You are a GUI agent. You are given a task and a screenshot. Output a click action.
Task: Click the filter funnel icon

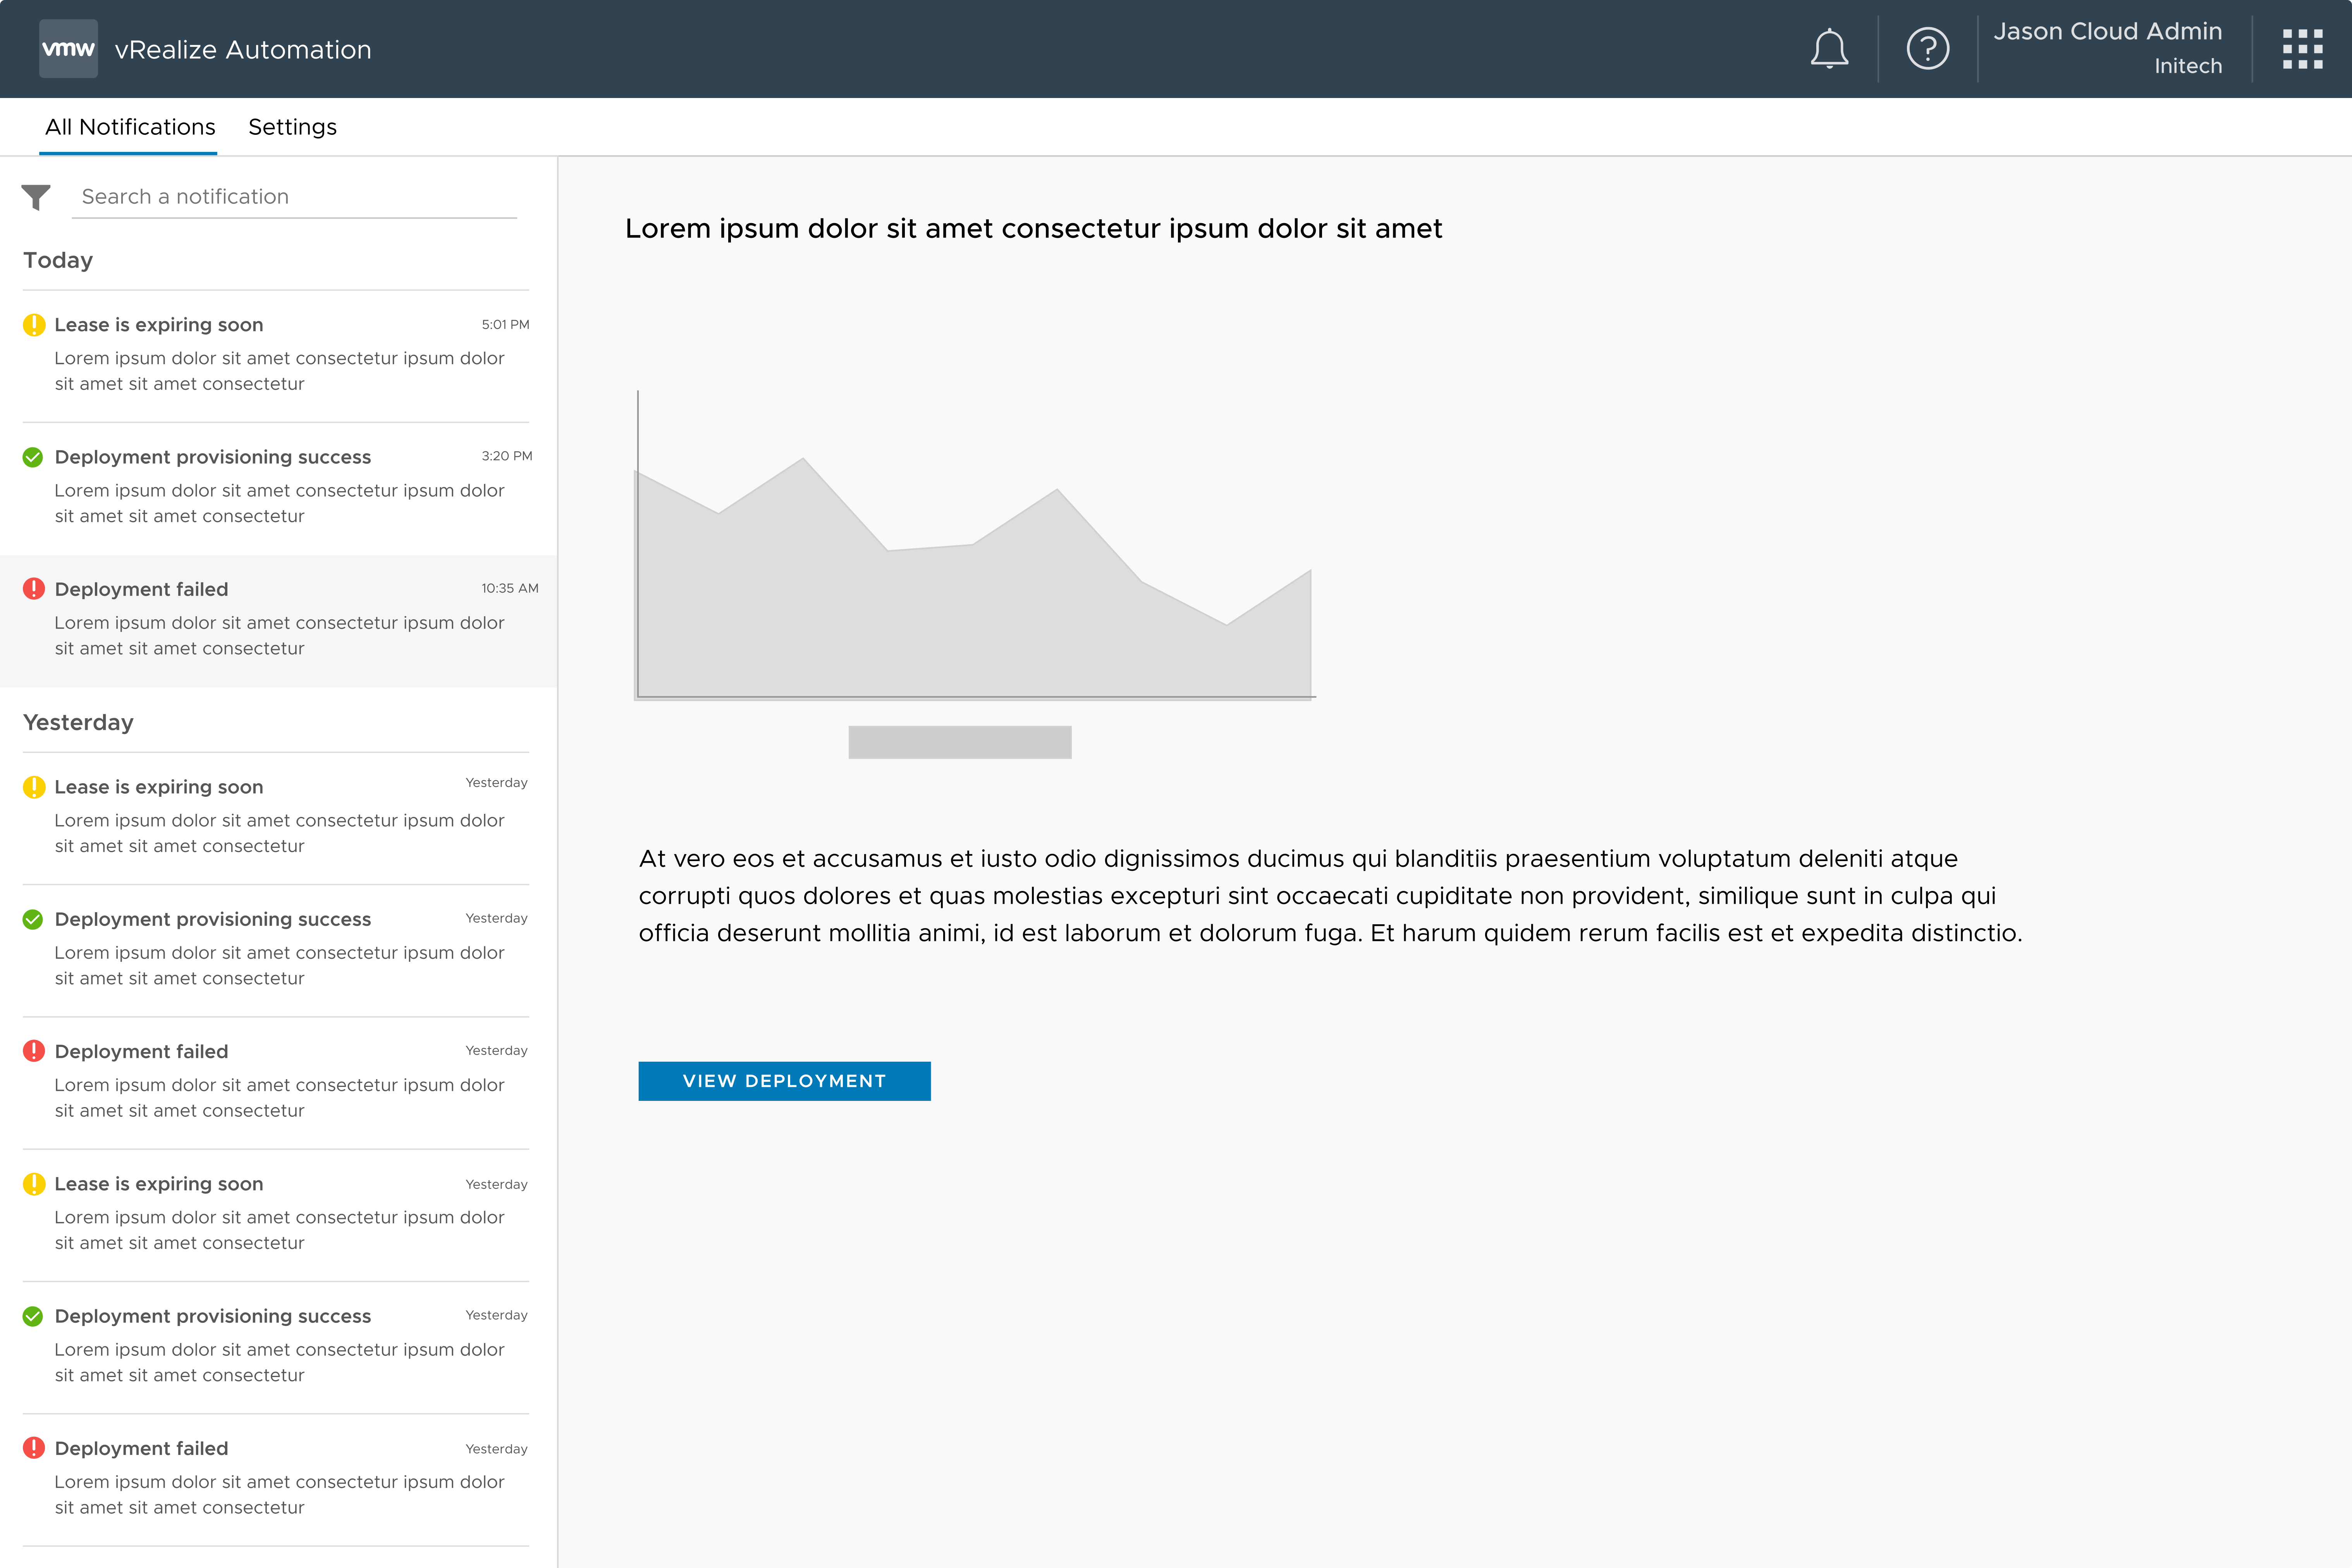click(x=36, y=197)
